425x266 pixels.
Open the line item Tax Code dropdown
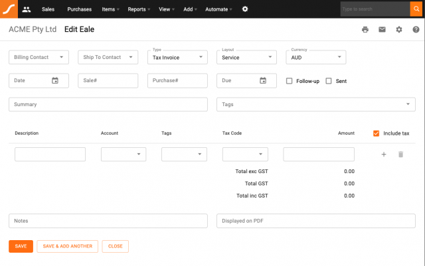pos(245,155)
